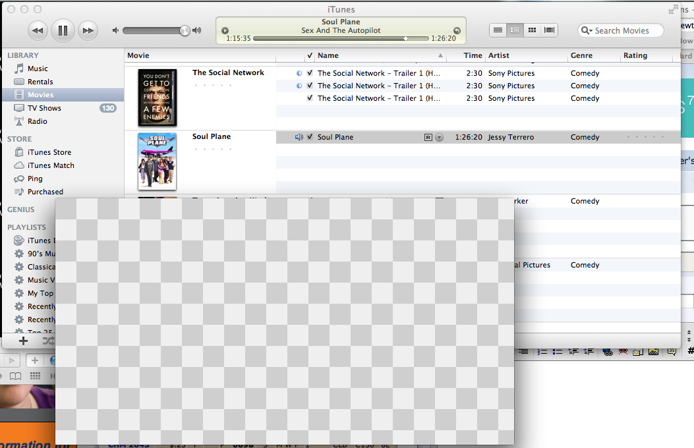This screenshot has height=448, width=694.
Task: Open the bookmarks book icon in Safari
Action: 16,376
